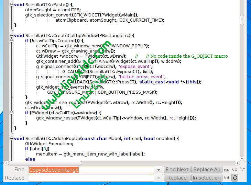251x185 pixels.
Task: Toggle whole word matching option
Action: click(227, 170)
